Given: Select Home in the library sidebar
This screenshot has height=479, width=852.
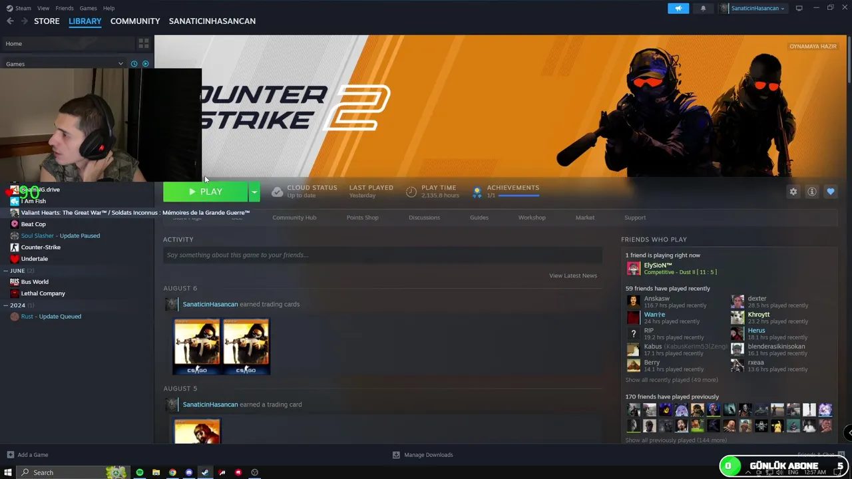Looking at the screenshot, I should coord(69,44).
